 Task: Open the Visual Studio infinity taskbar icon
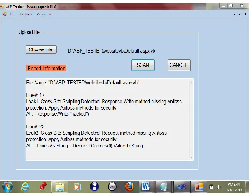182,187
